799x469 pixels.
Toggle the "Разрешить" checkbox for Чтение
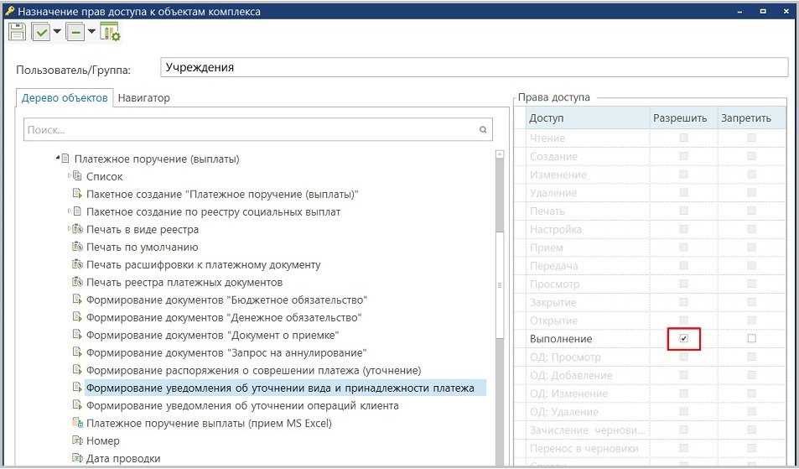point(684,138)
